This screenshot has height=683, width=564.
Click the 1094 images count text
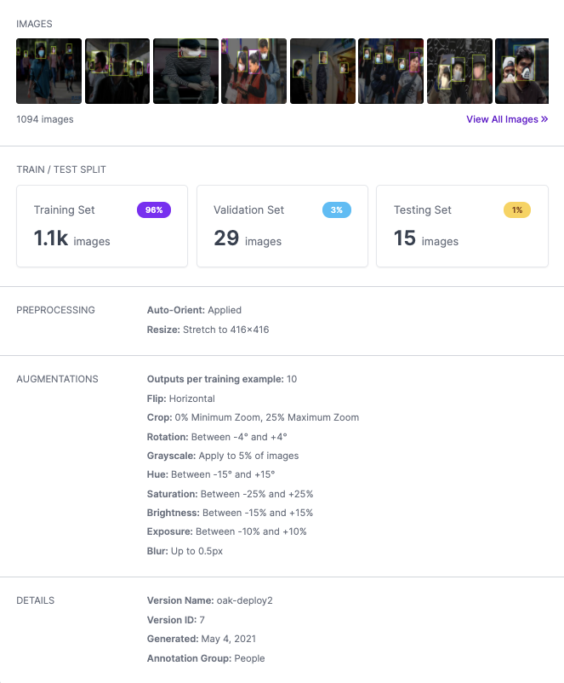[45, 119]
